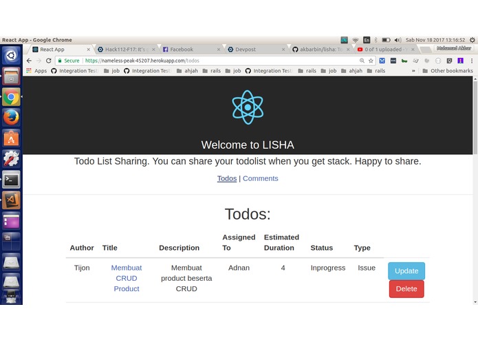Open the Terminal launcher icon
The height and width of the screenshot is (340, 478).
(11, 180)
